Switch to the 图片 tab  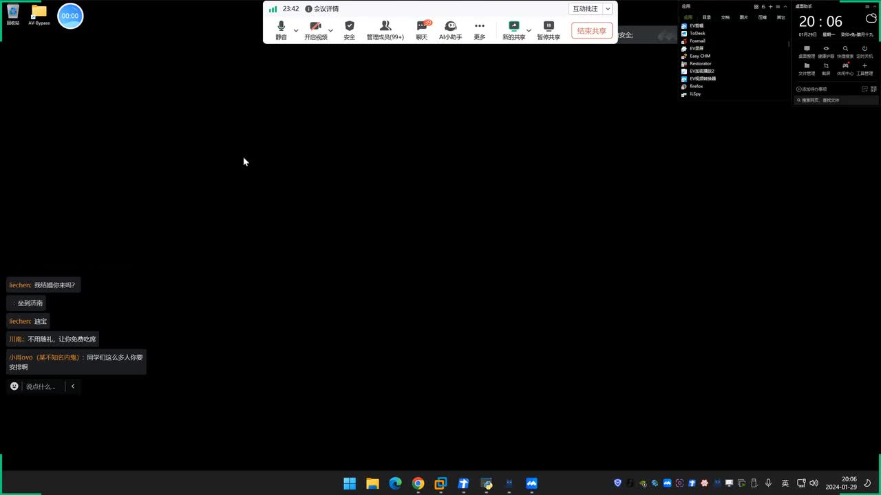tap(744, 17)
